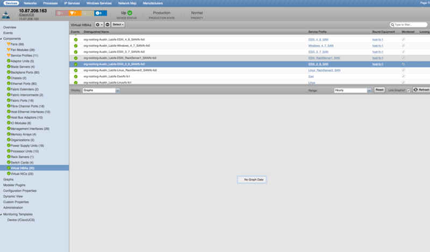This screenshot has height=252, width=430.
Task: Open Modeler Plugins in sidebar
Action: coord(15,185)
